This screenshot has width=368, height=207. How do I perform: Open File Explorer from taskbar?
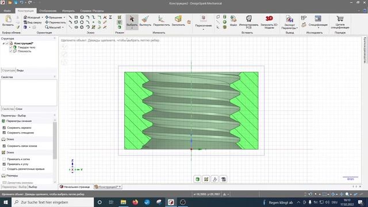(x=123, y=202)
